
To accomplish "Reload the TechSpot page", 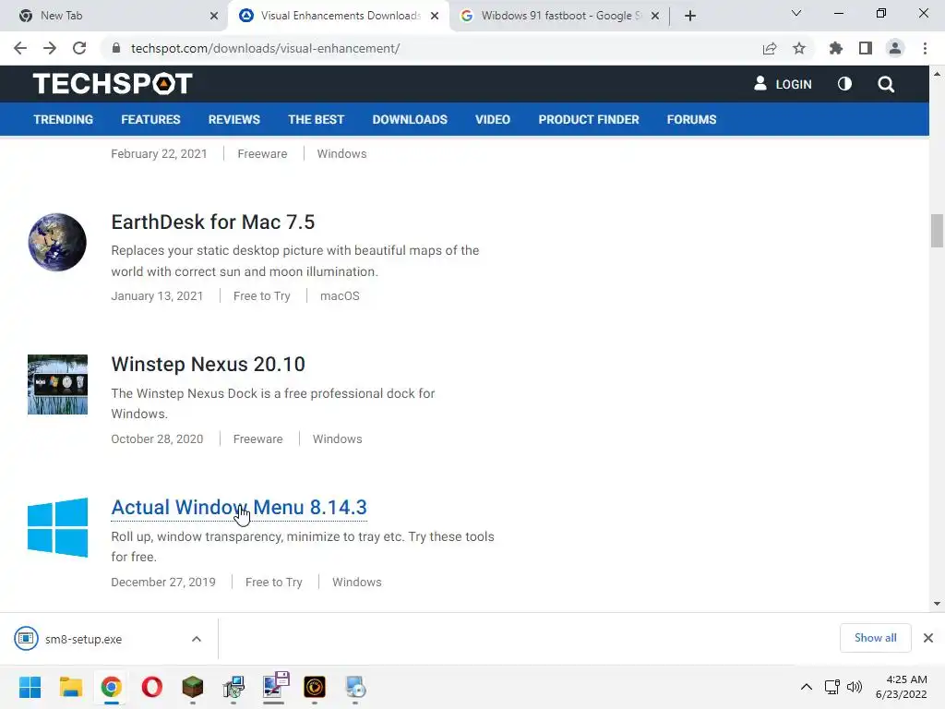I will point(79,48).
